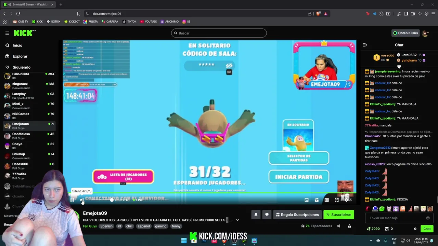Open the user profile avatar menu

click(425, 33)
